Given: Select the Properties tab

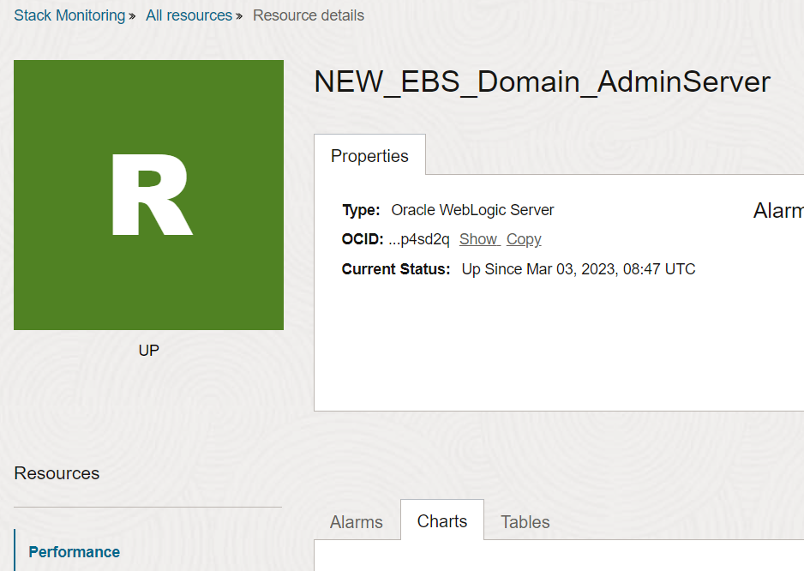Looking at the screenshot, I should [x=369, y=156].
